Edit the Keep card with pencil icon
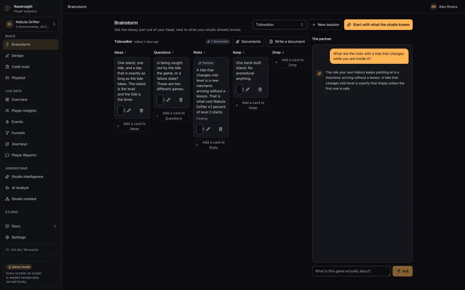The height and width of the screenshot is (290, 465). click(248, 89)
